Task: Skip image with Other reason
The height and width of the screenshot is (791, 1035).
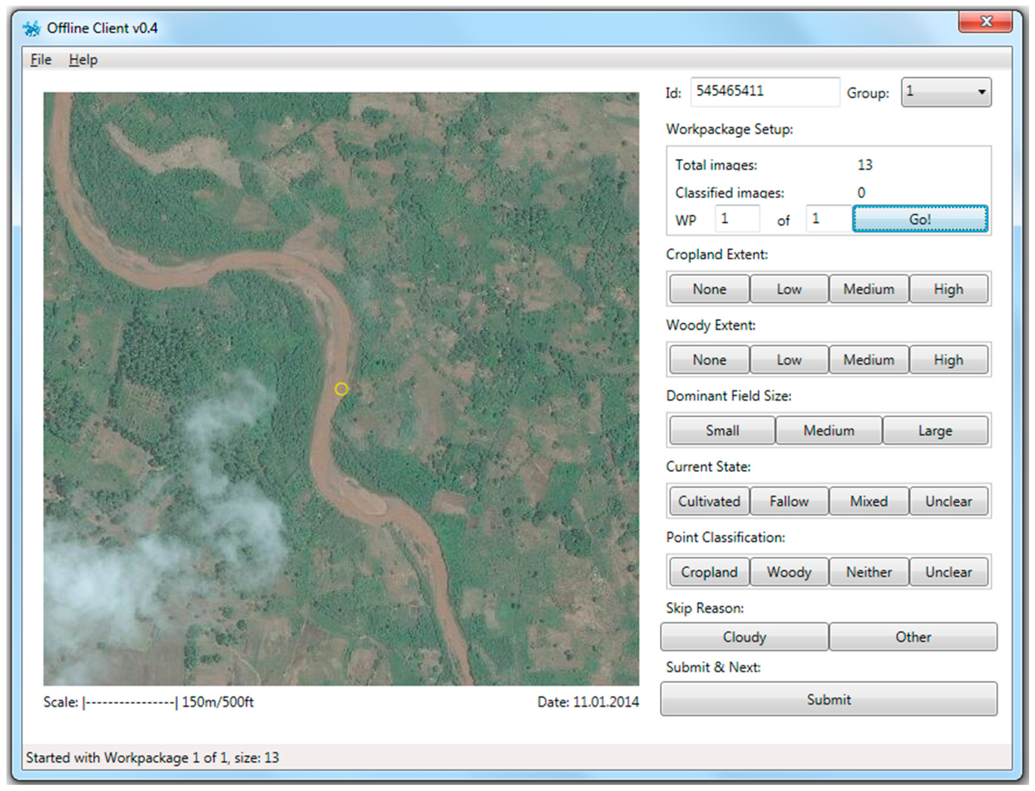Action: tap(913, 636)
